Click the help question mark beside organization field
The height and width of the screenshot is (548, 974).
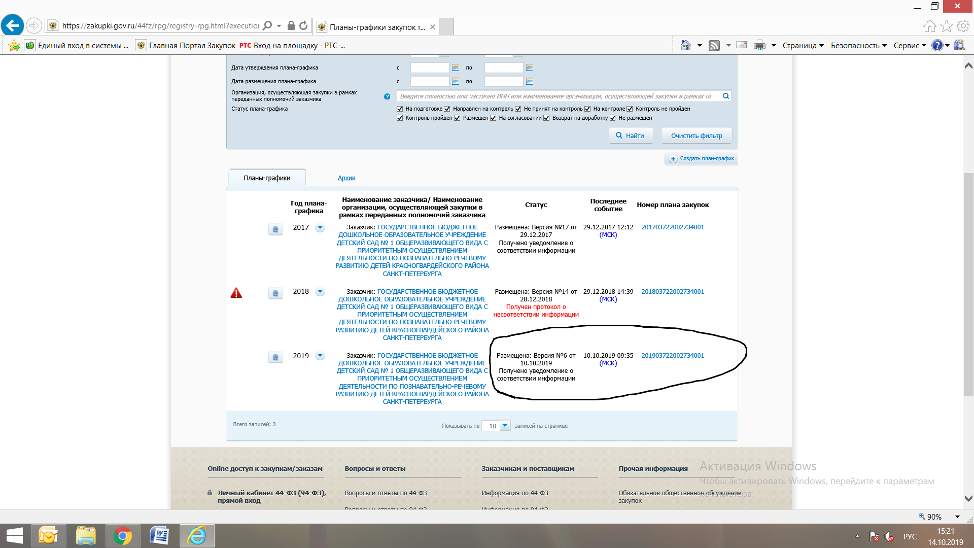tap(387, 96)
